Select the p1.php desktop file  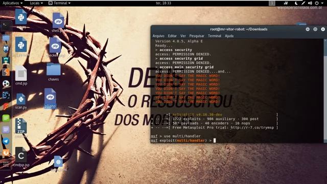click(50, 99)
